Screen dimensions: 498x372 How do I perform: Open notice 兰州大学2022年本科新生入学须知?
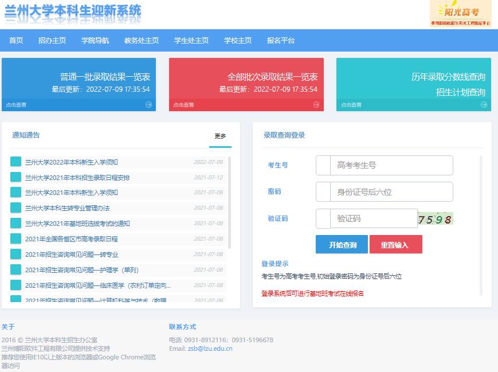[72, 162]
